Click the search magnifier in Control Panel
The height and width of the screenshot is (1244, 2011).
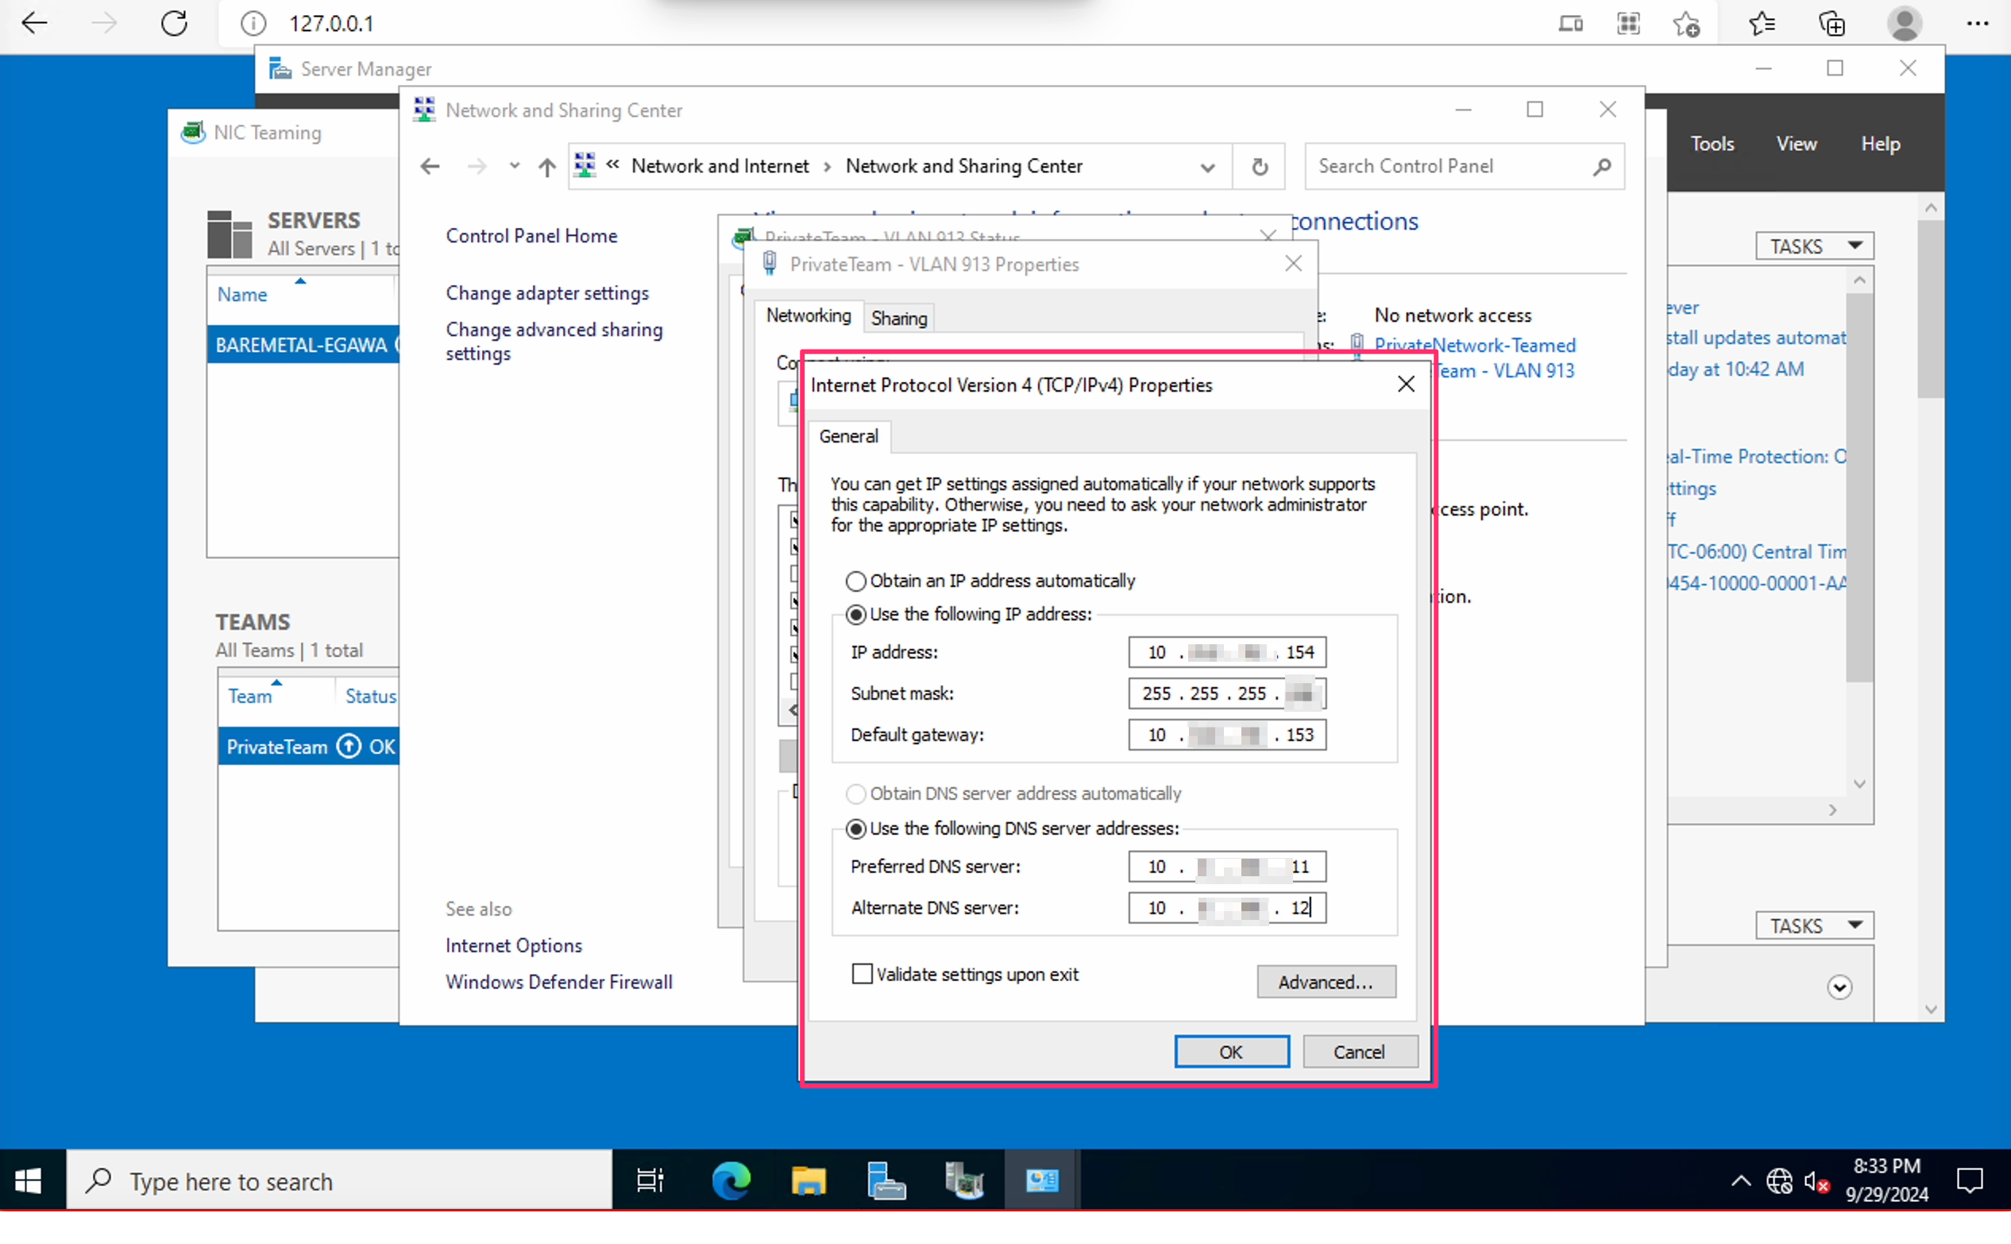1600,167
